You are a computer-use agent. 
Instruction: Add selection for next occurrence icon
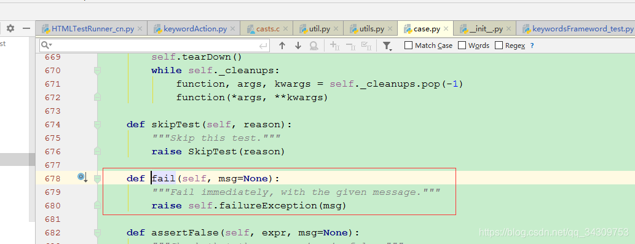(334, 45)
